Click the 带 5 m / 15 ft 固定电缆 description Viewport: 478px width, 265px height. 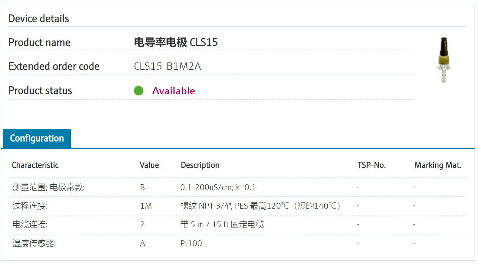coord(222,224)
